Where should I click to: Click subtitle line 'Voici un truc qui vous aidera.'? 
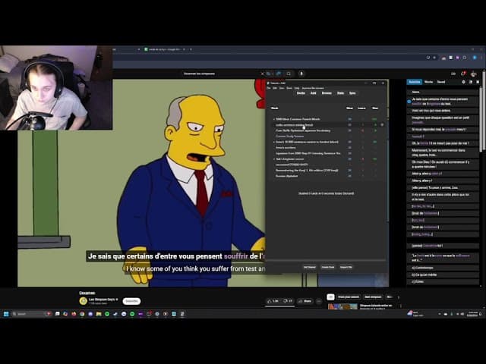[443, 111]
